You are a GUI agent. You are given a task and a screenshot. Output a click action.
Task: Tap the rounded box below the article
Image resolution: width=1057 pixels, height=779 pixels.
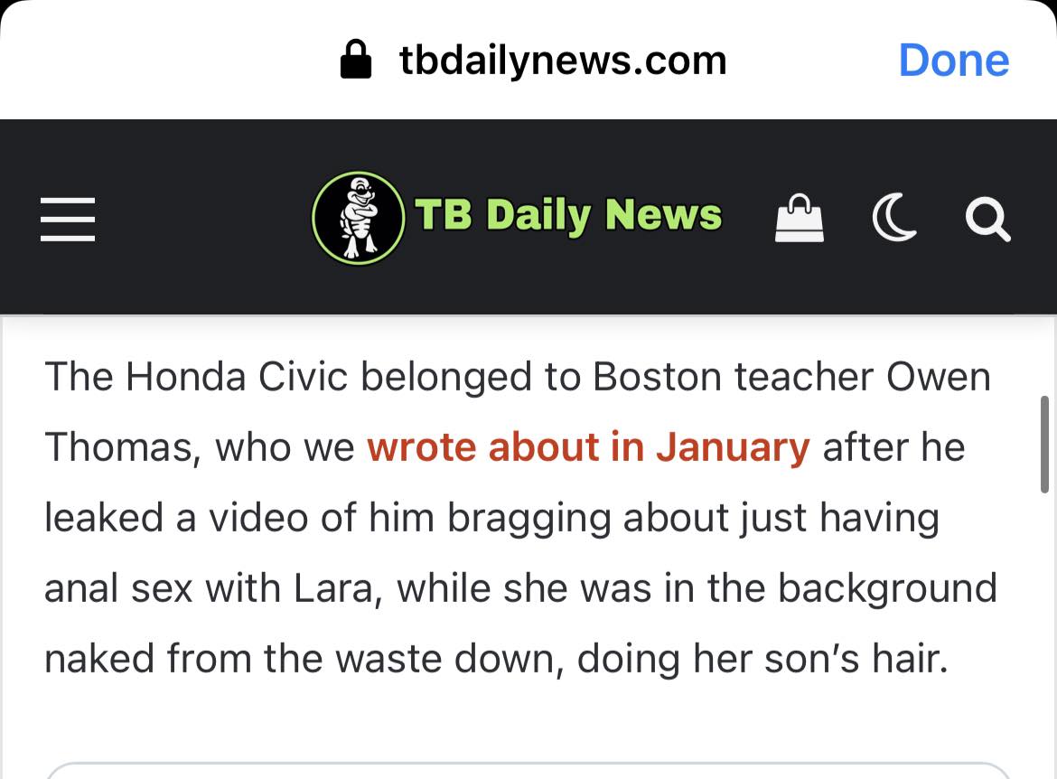point(528,770)
